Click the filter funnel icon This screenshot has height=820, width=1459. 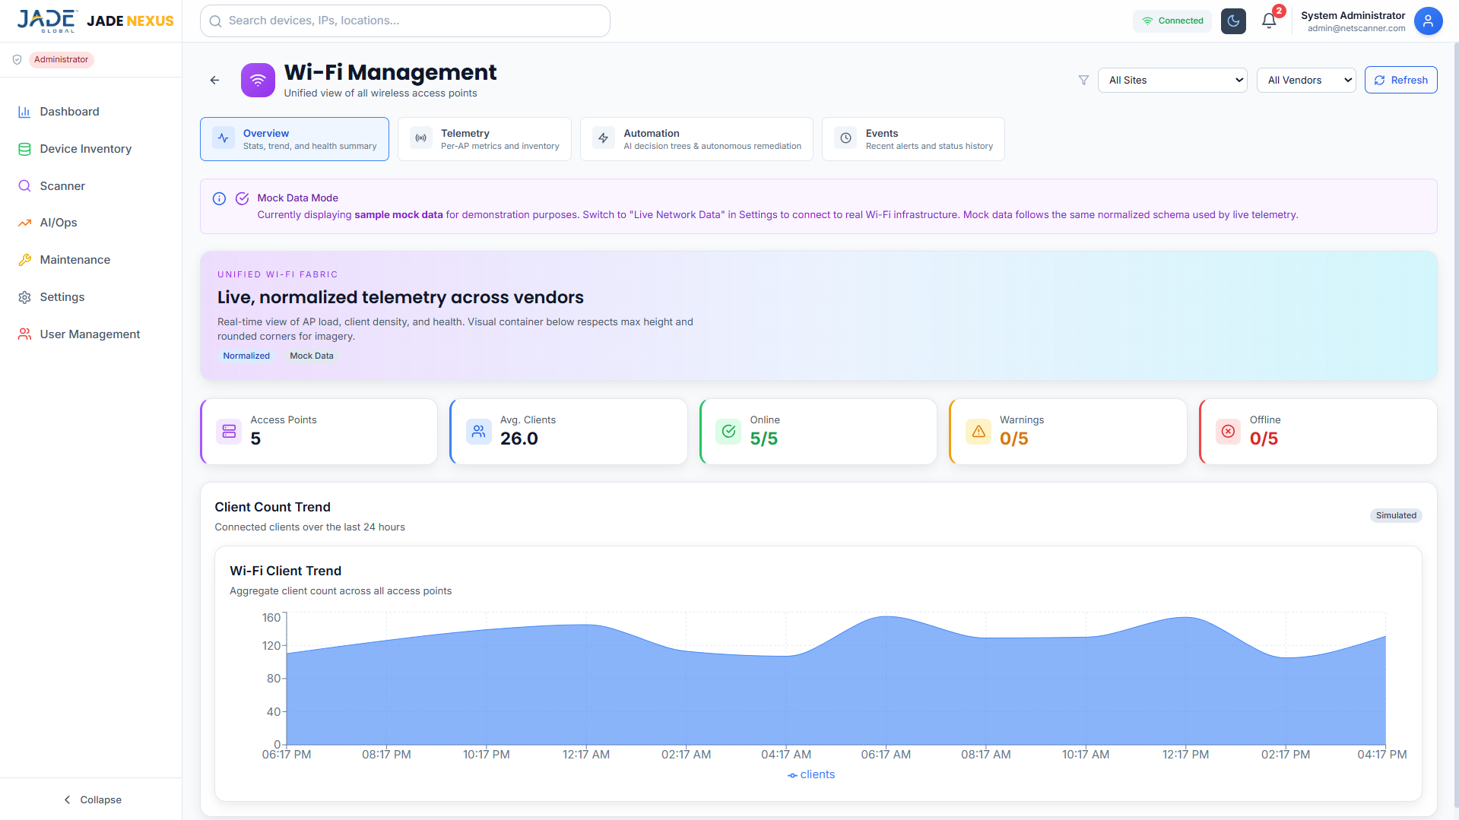(x=1083, y=80)
